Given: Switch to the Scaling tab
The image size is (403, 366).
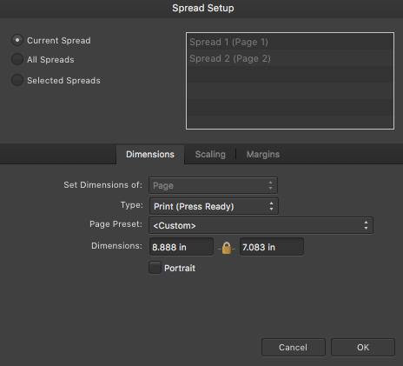Looking at the screenshot, I should (210, 154).
